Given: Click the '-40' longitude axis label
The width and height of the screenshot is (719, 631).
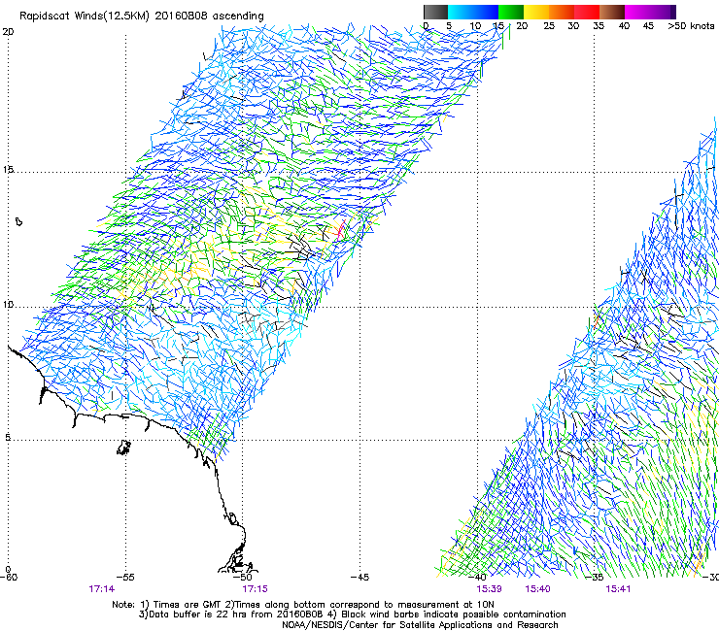Looking at the screenshot, I should 477,578.
